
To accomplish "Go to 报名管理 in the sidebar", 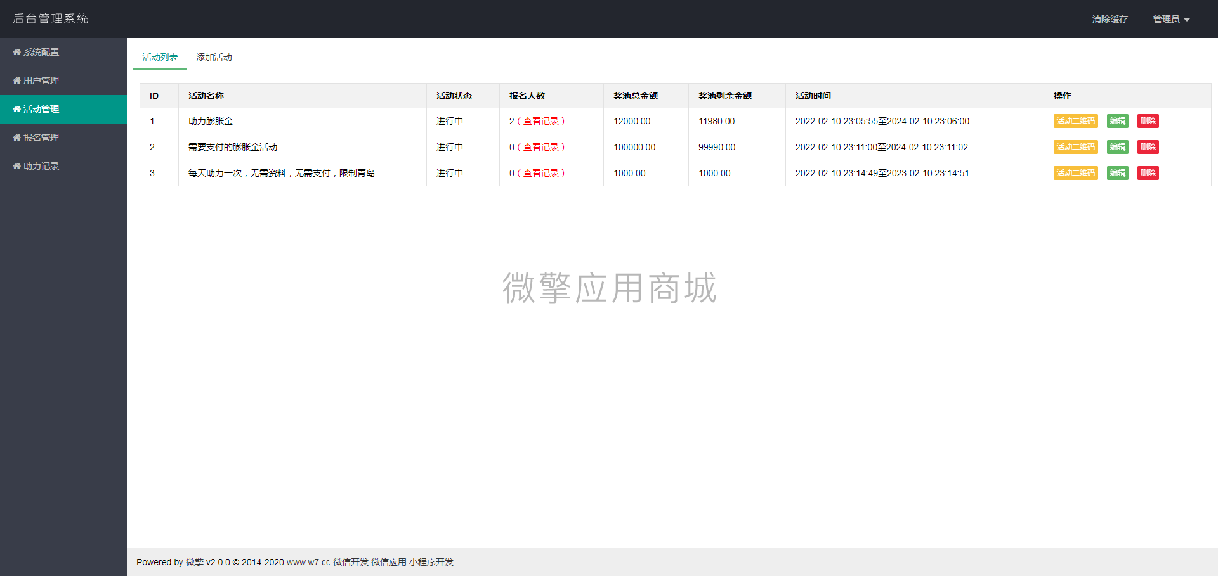I will click(63, 138).
